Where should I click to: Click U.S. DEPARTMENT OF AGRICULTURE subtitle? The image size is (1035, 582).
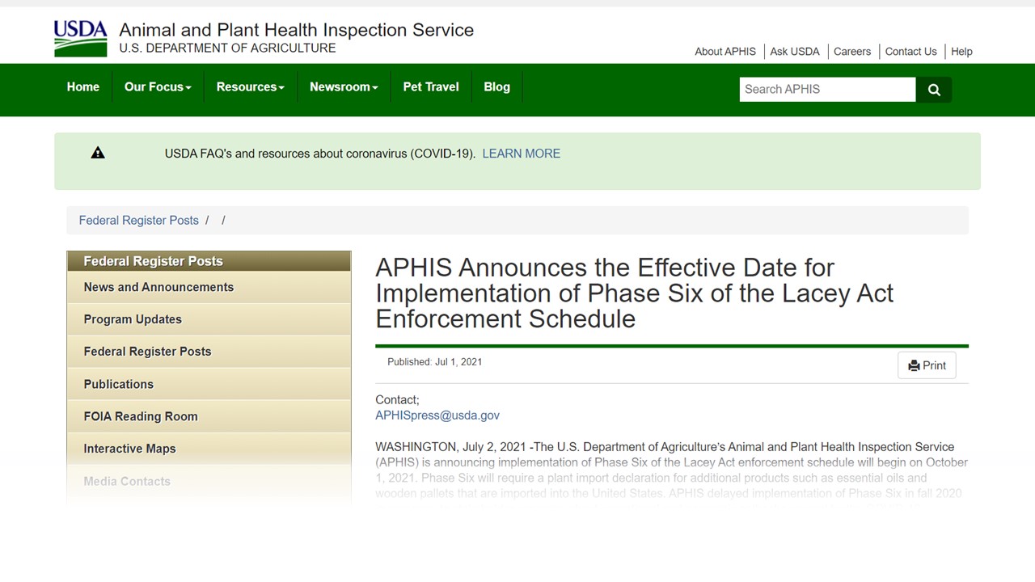click(x=227, y=48)
